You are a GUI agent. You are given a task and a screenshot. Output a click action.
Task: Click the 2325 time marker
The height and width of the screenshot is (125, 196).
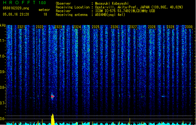(x=96, y=27)
